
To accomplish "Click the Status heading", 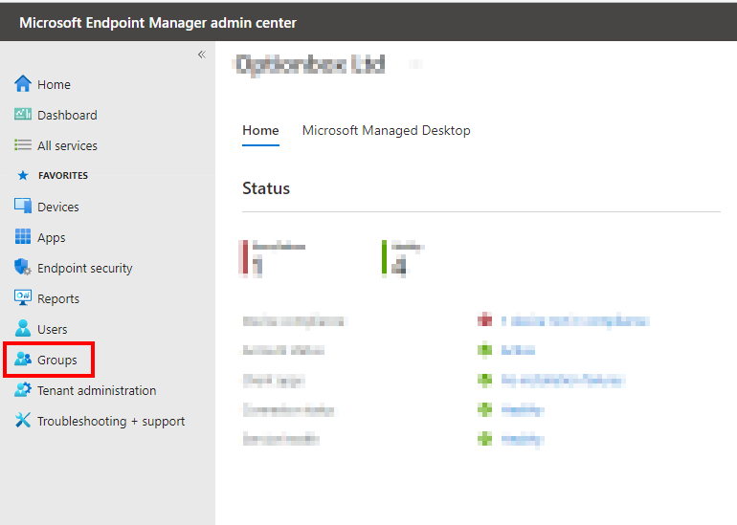I will (x=266, y=188).
